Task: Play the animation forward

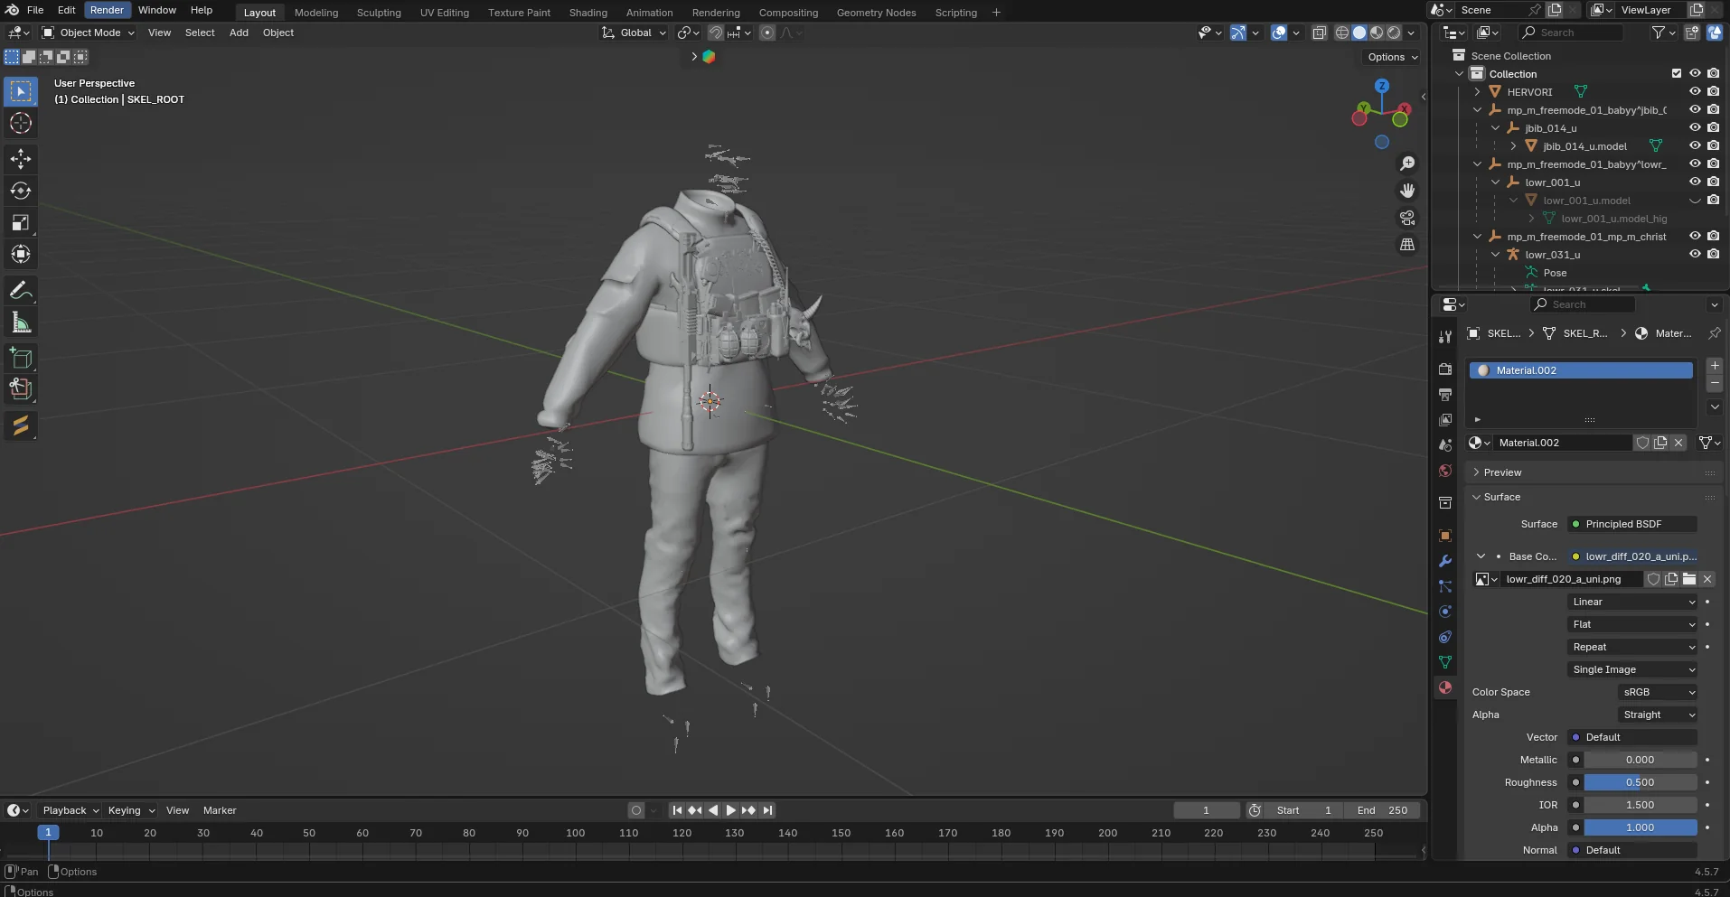Action: tap(730, 810)
